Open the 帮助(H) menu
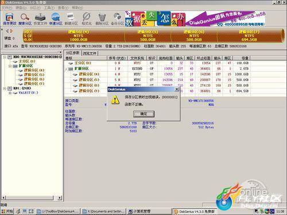The image size is (287, 215). coord(77,7)
